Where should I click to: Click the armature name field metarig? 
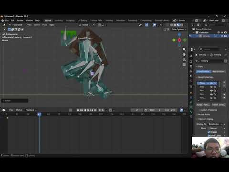pyautogui.click(x=212, y=61)
